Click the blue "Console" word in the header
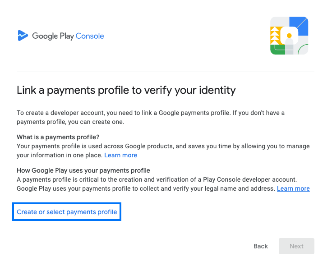 coord(89,36)
